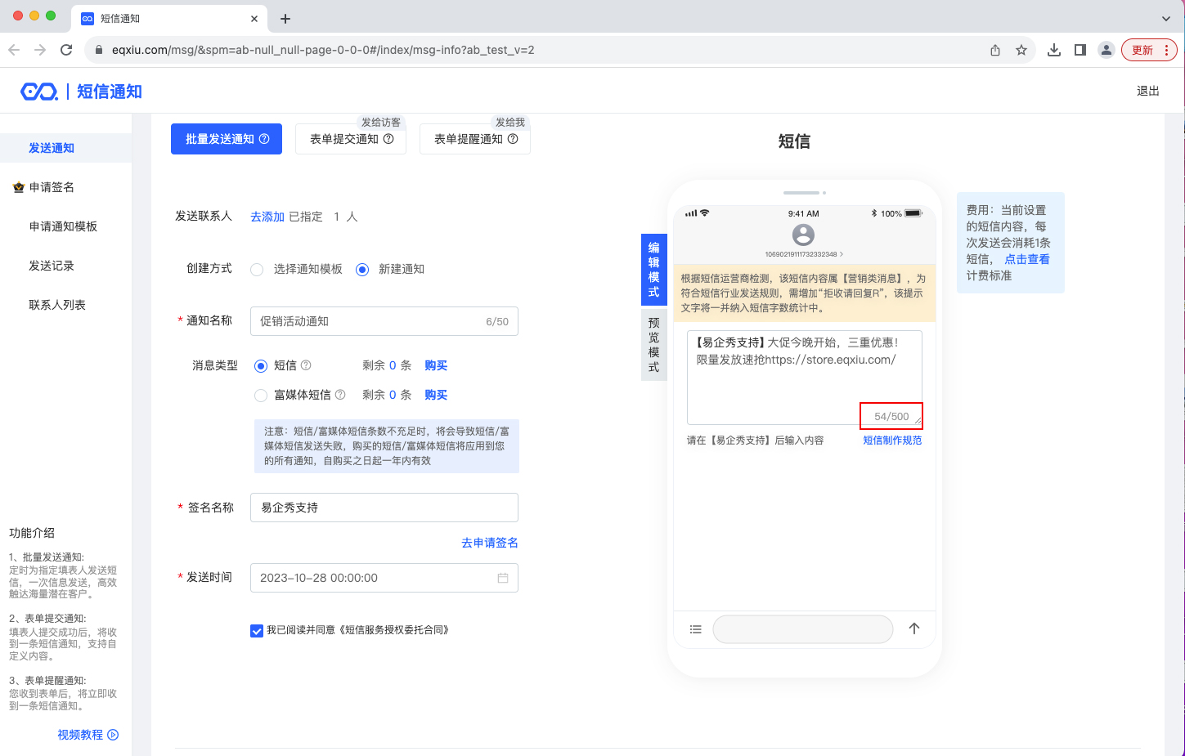Image resolution: width=1185 pixels, height=756 pixels.
Task: Open the 短信服务授权委托合同 contract text
Action: tap(393, 630)
